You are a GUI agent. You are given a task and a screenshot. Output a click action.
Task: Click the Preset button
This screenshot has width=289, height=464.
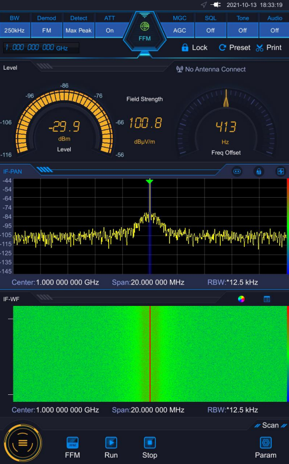point(234,48)
